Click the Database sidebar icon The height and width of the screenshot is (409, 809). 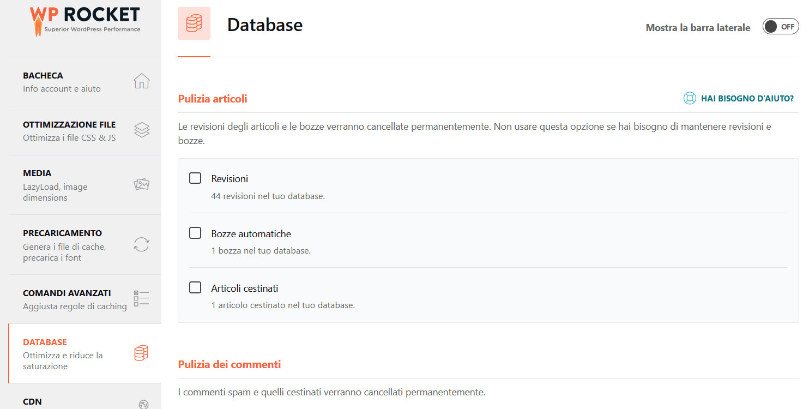point(141,353)
